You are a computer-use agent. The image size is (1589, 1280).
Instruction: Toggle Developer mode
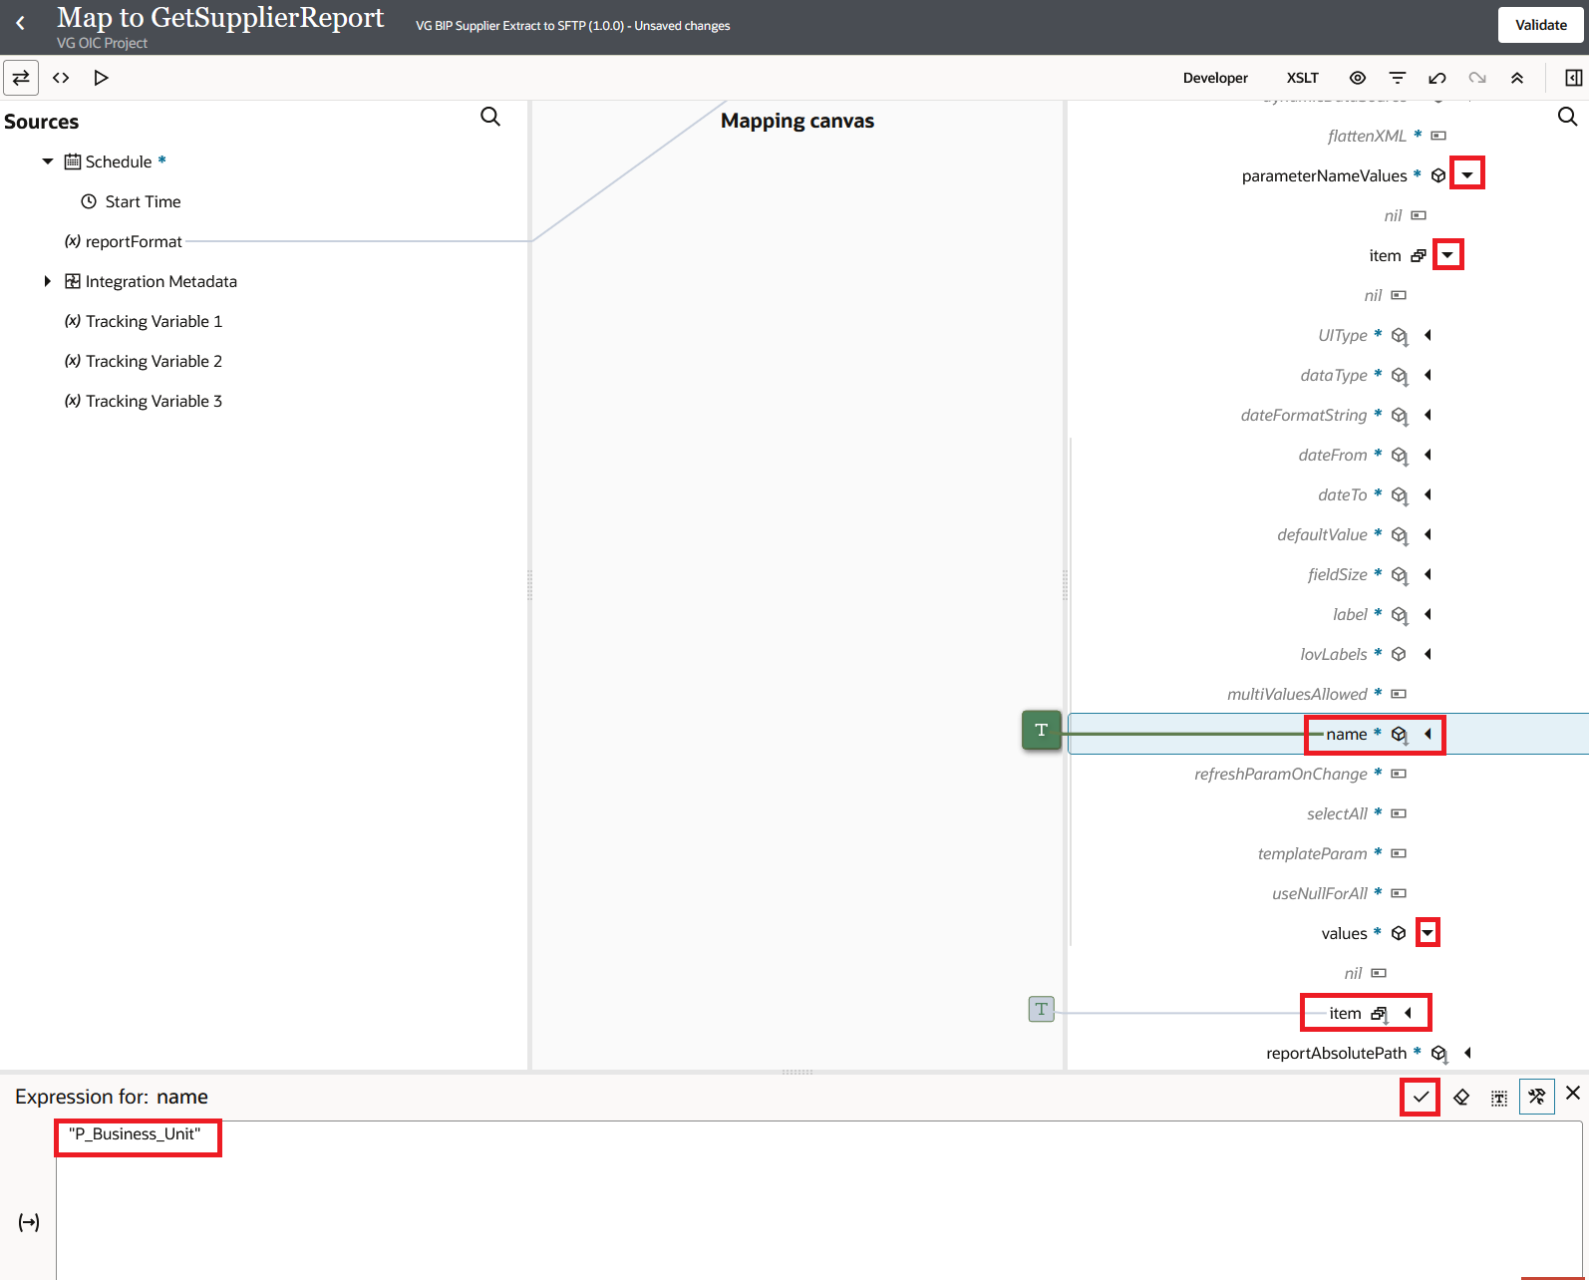click(x=1215, y=78)
